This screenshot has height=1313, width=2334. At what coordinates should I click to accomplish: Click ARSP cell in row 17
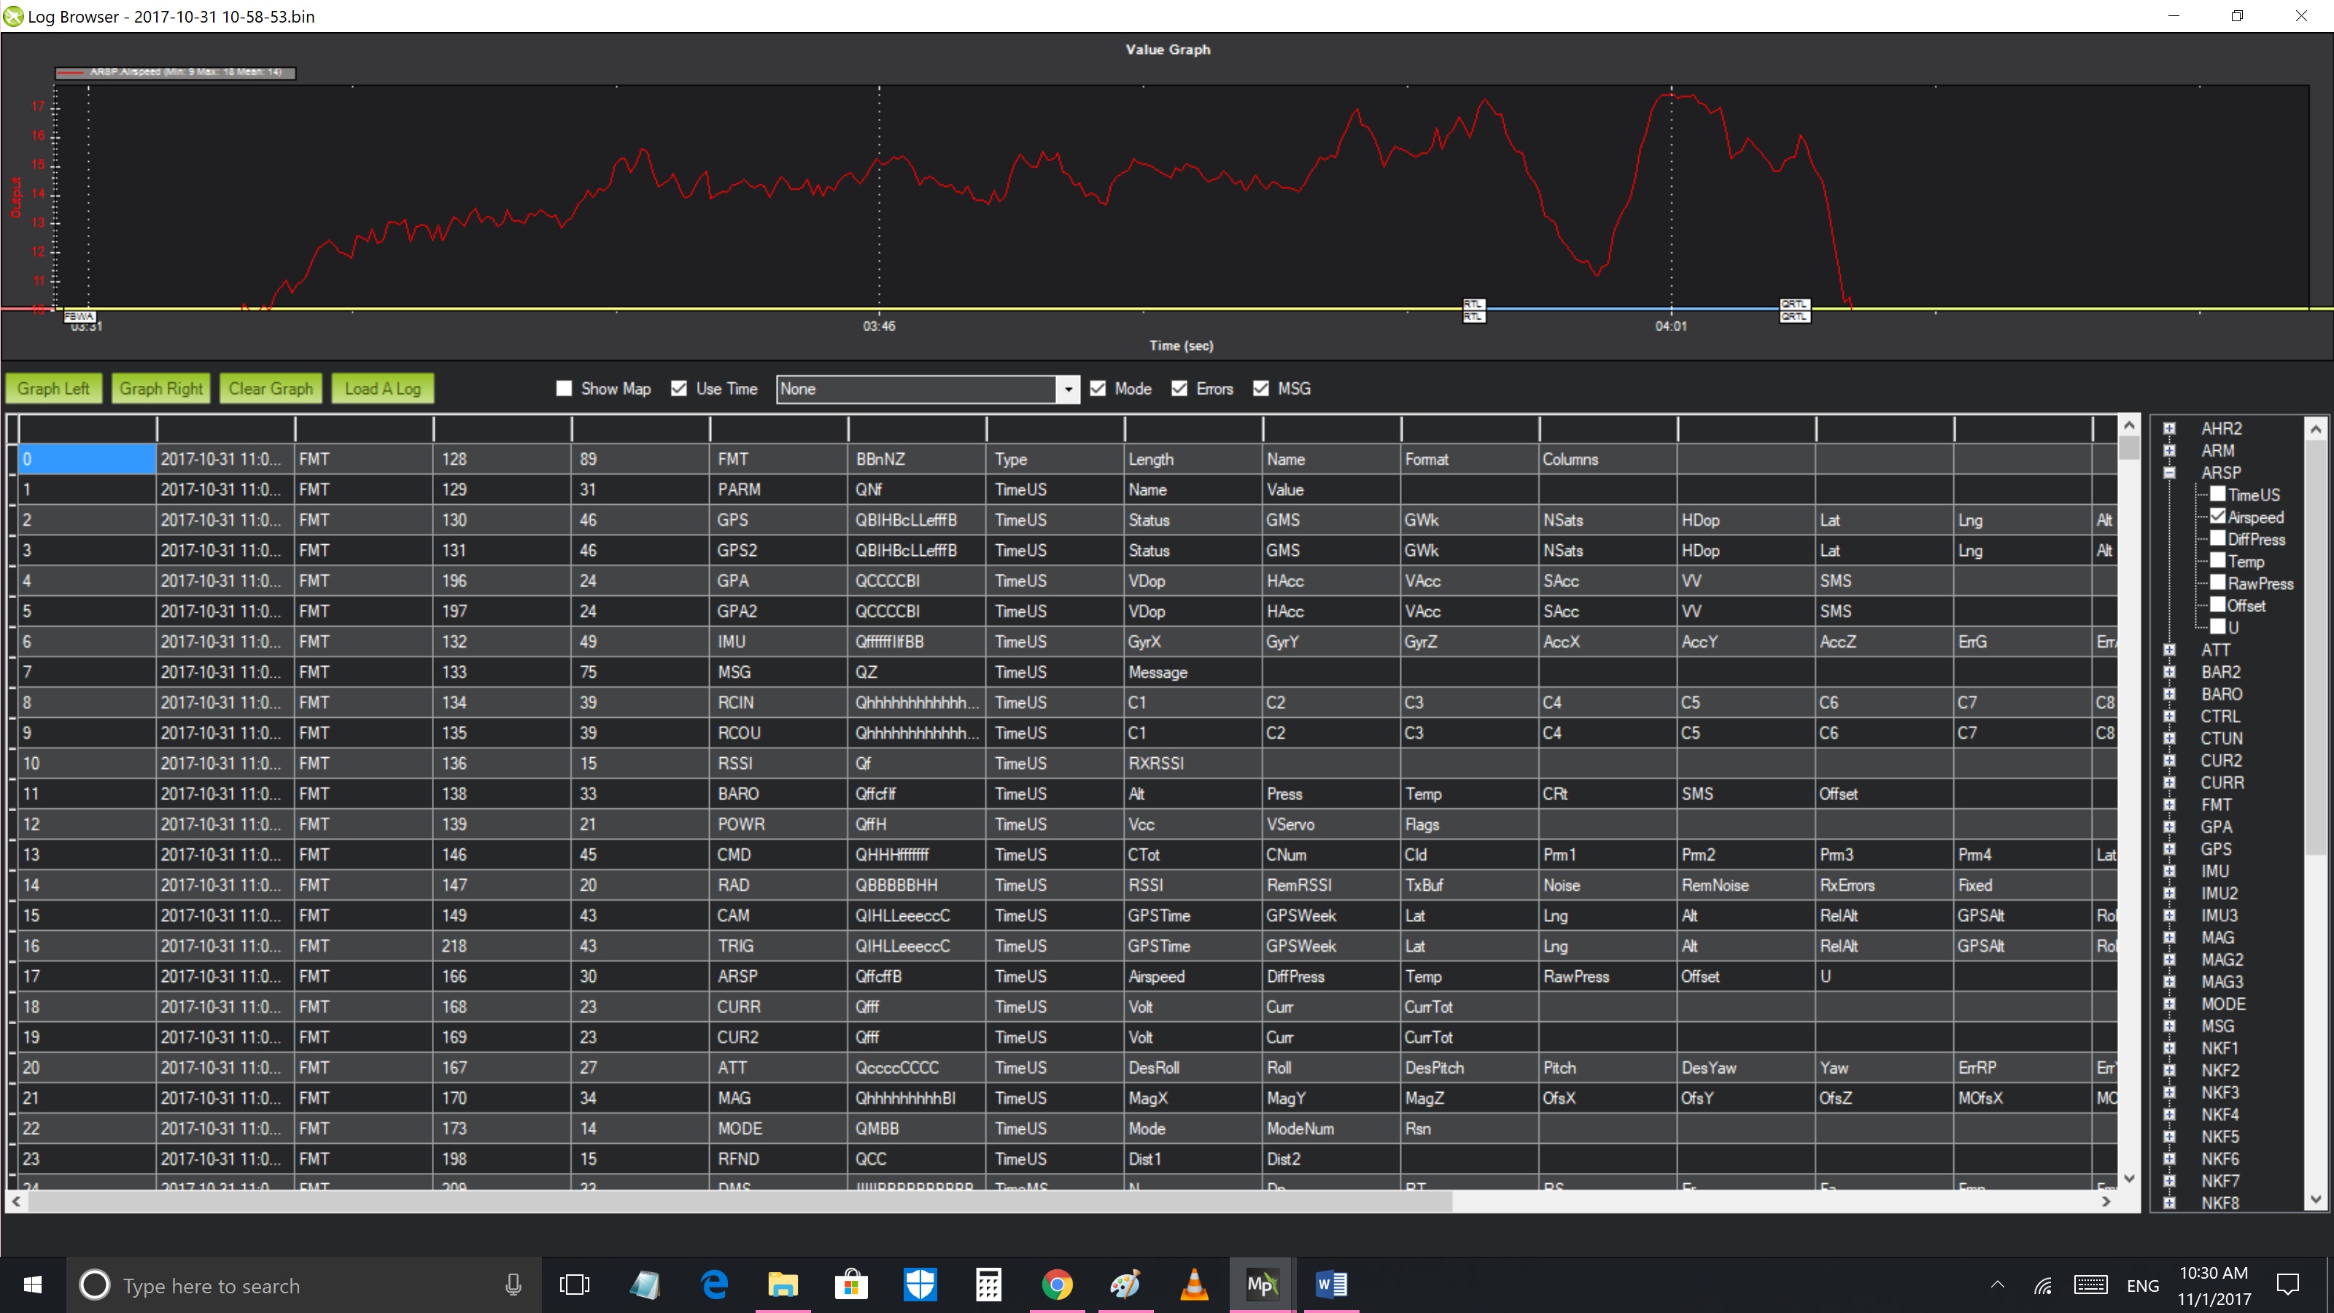click(x=778, y=976)
